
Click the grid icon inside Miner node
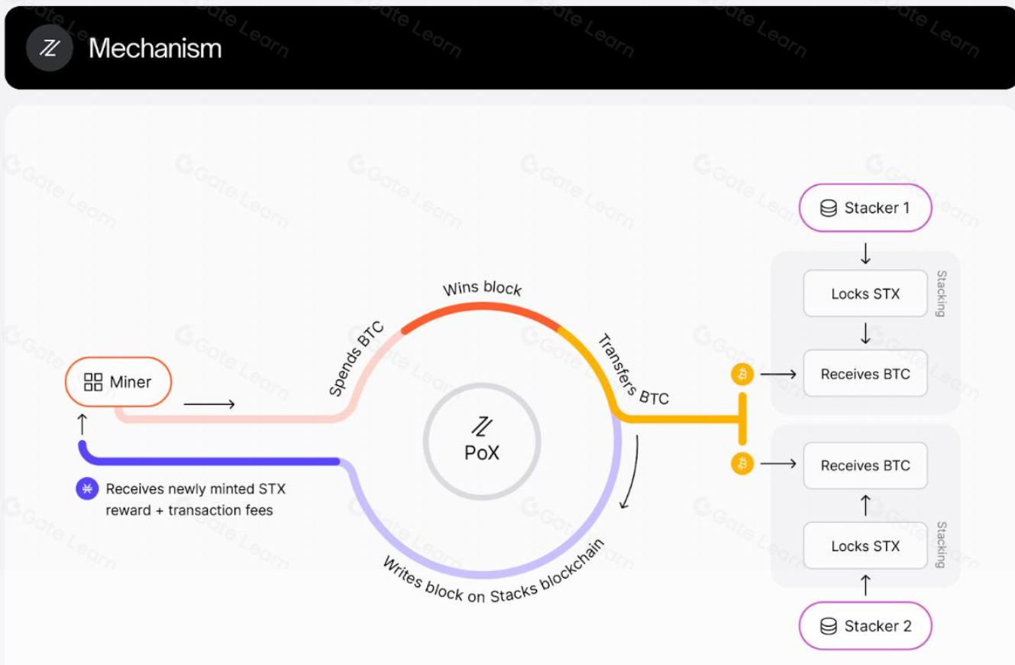click(93, 381)
